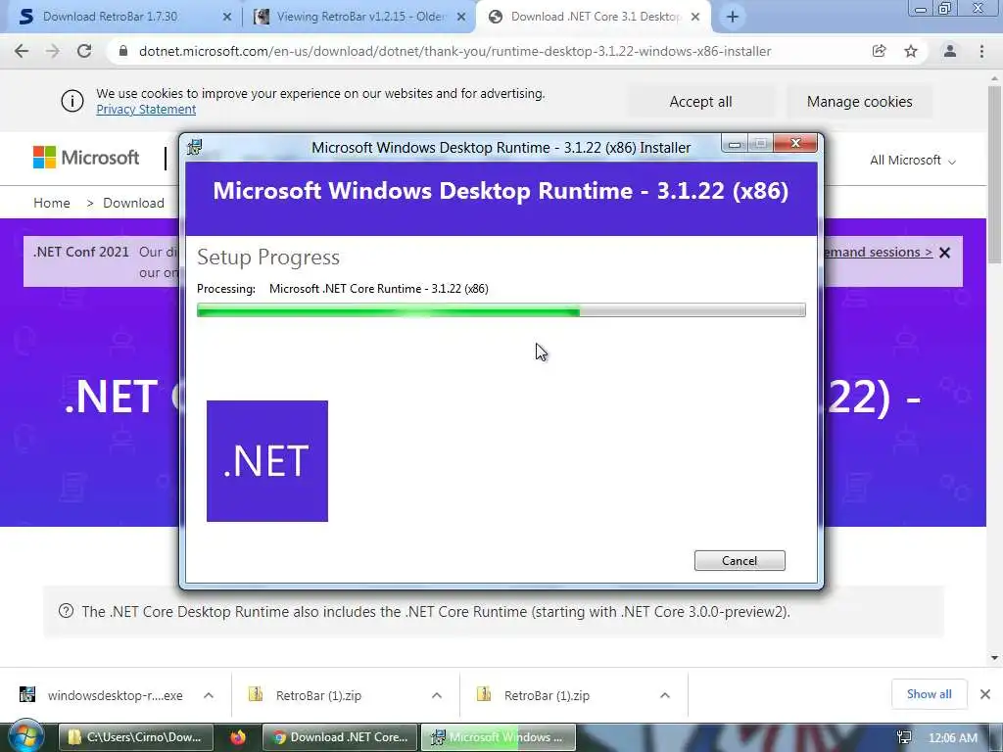Switch to Chrome Download .NET Core taskbar button

tap(340, 737)
